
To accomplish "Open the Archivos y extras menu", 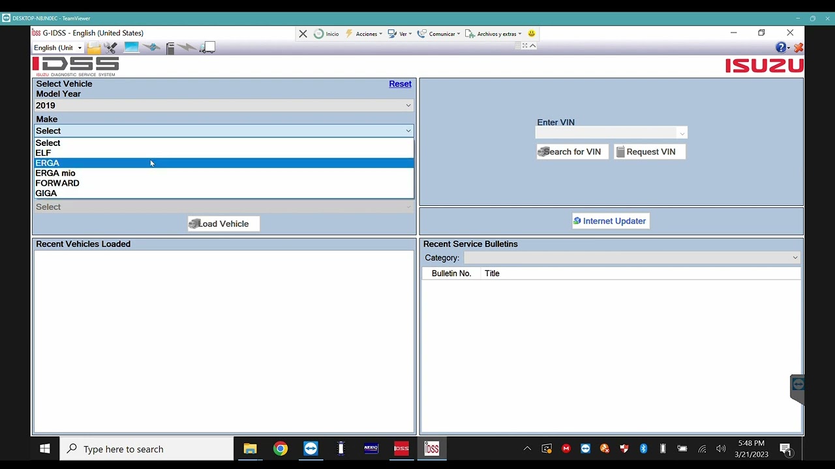I will [x=493, y=34].
